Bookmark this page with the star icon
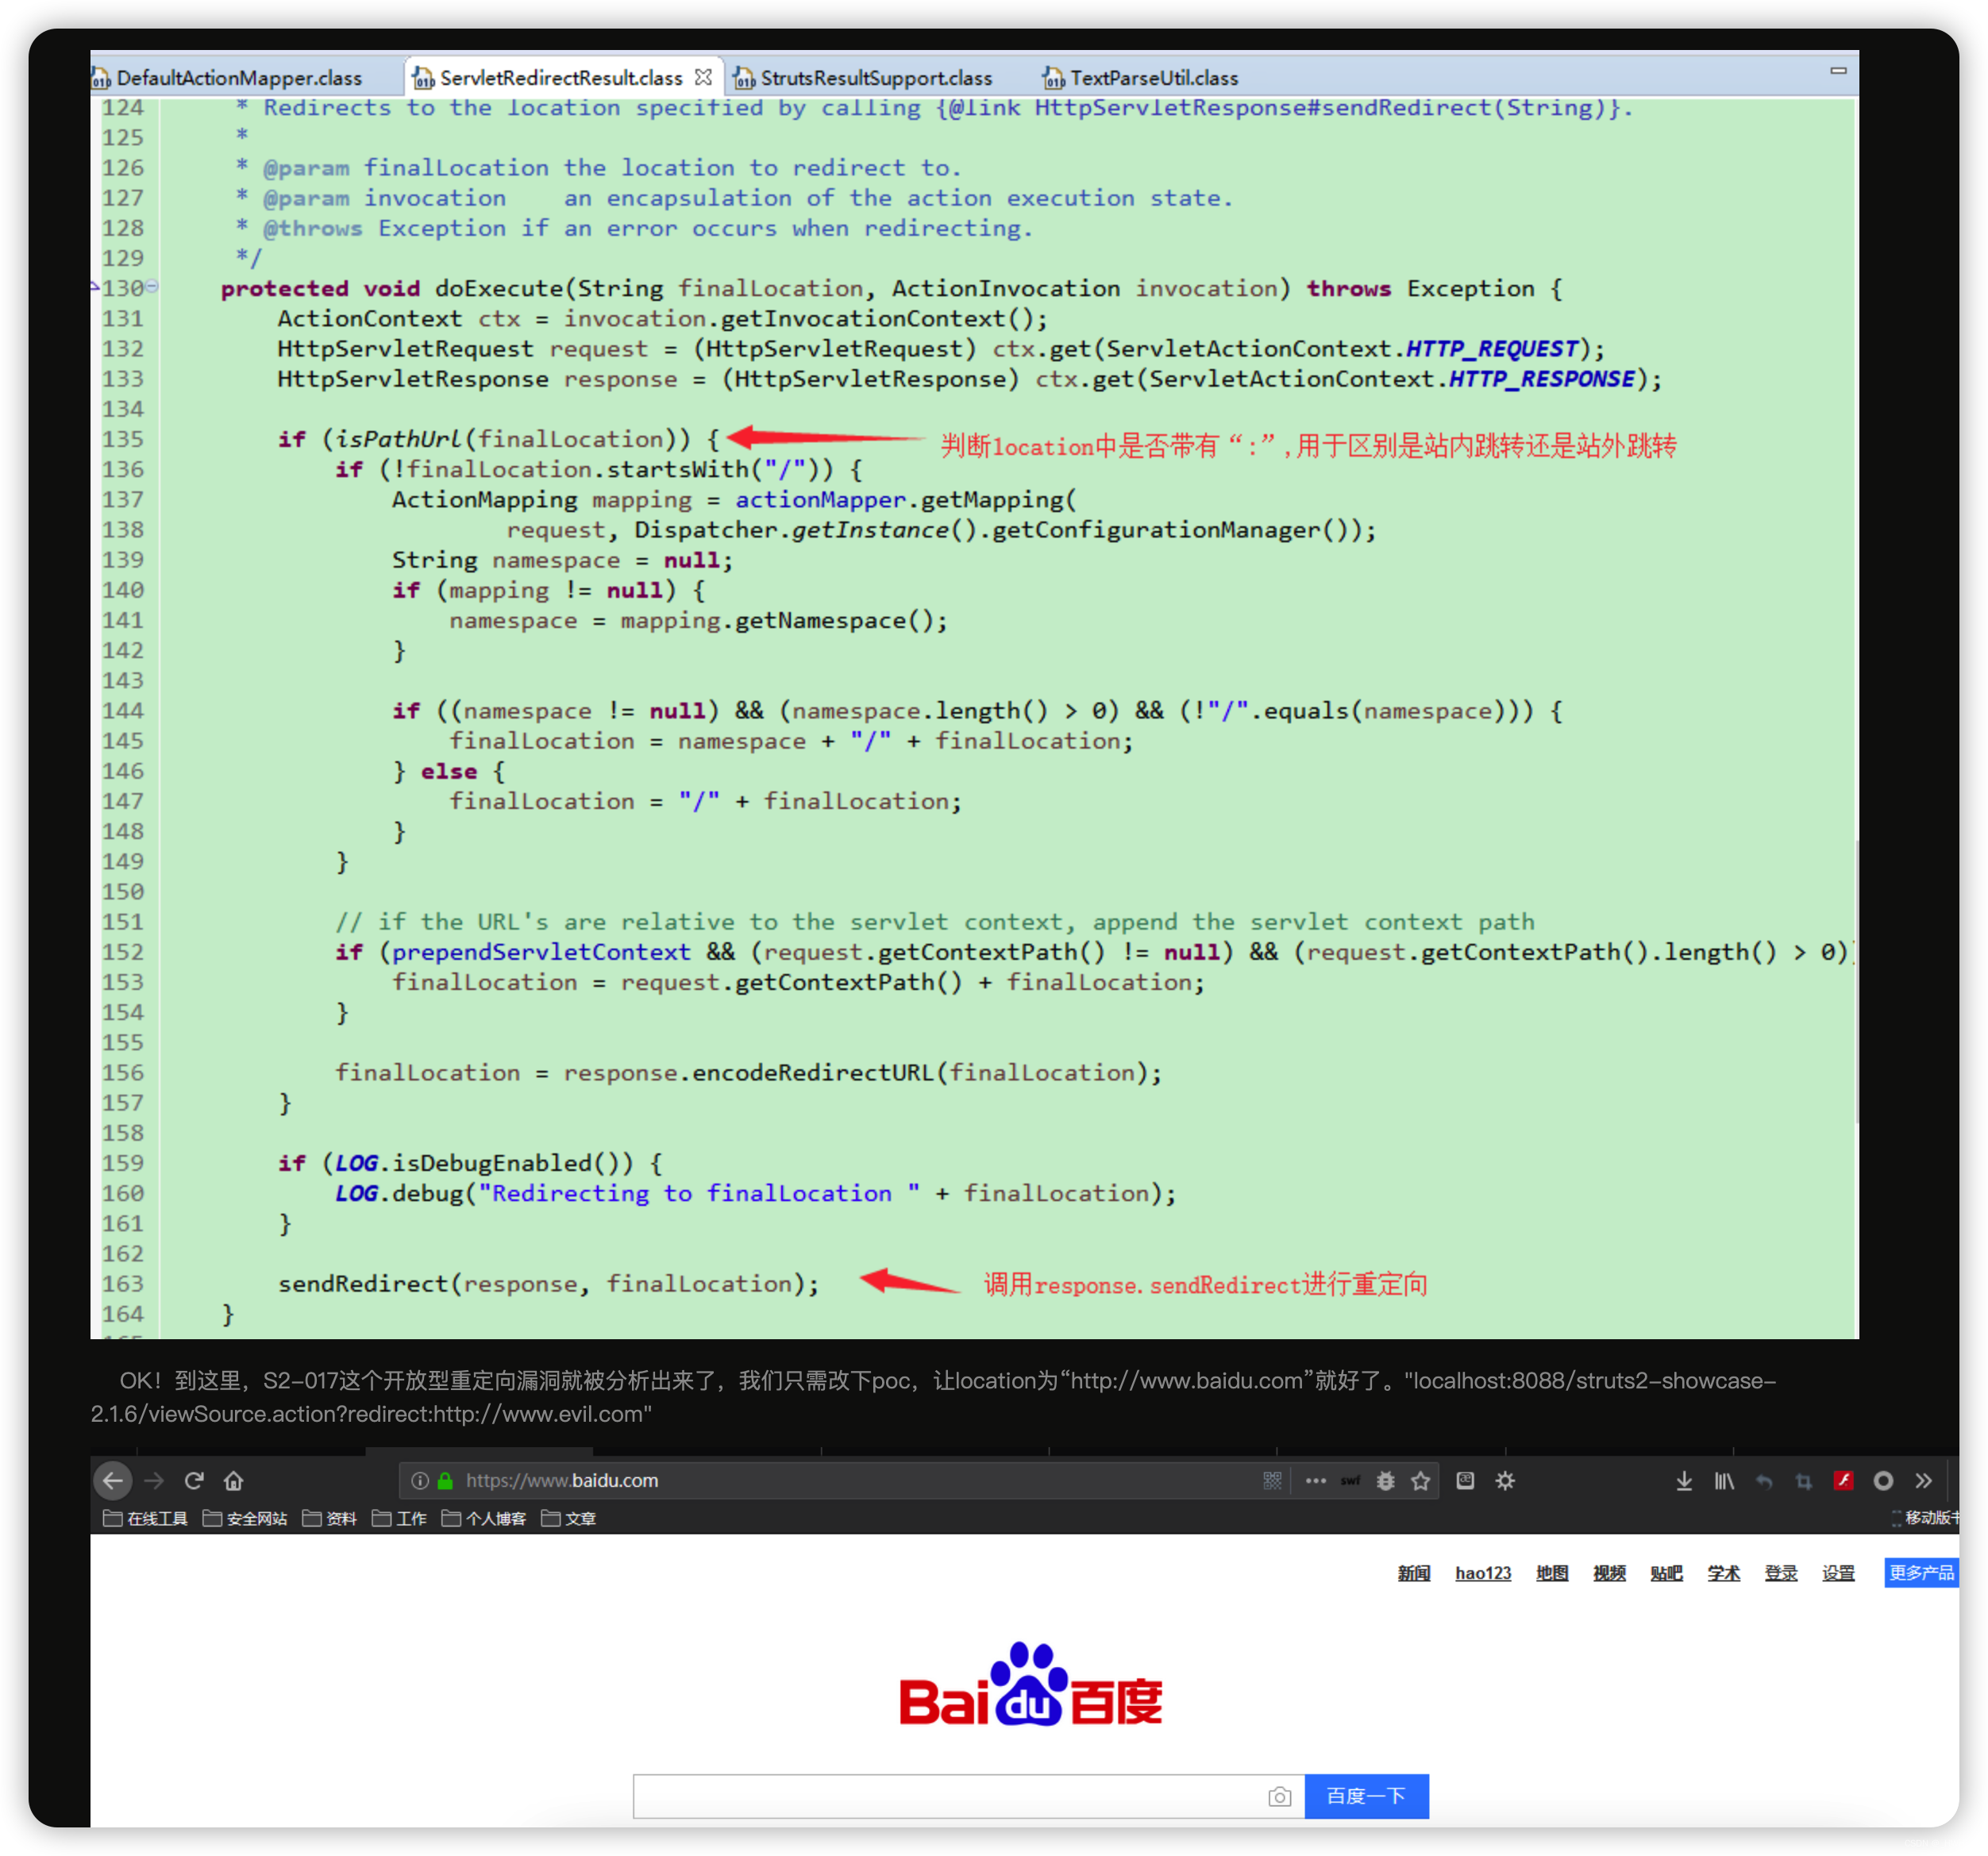 click(x=1420, y=1480)
